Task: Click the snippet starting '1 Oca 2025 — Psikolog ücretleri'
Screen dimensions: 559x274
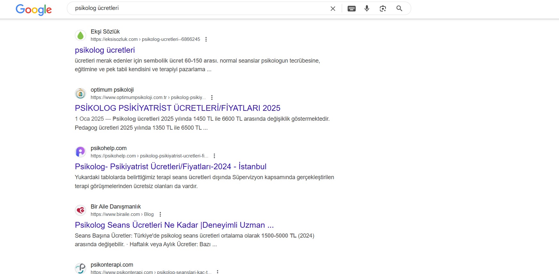Action: click(202, 123)
